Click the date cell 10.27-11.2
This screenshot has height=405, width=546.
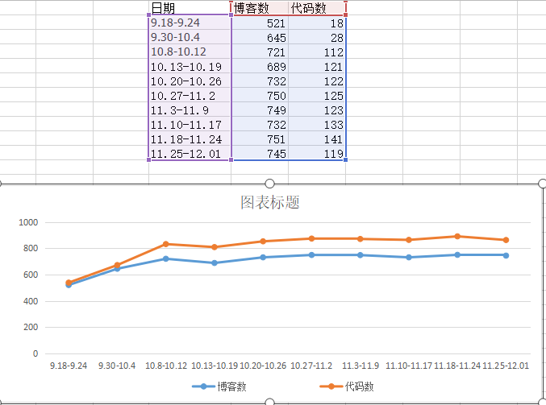pos(190,95)
